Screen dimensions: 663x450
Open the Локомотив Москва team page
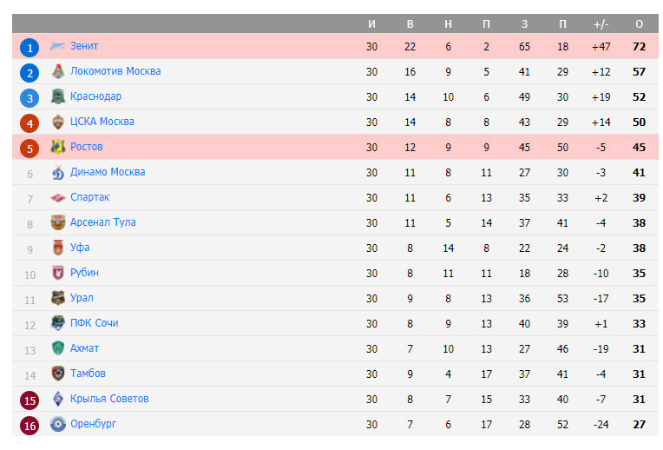pos(115,71)
